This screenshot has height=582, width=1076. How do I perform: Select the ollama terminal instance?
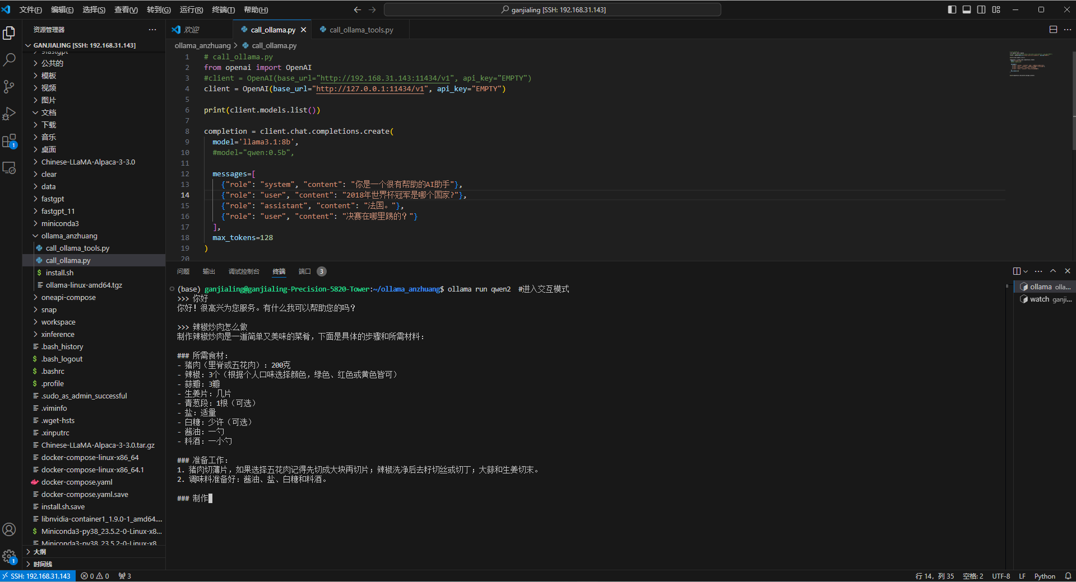click(x=1045, y=287)
